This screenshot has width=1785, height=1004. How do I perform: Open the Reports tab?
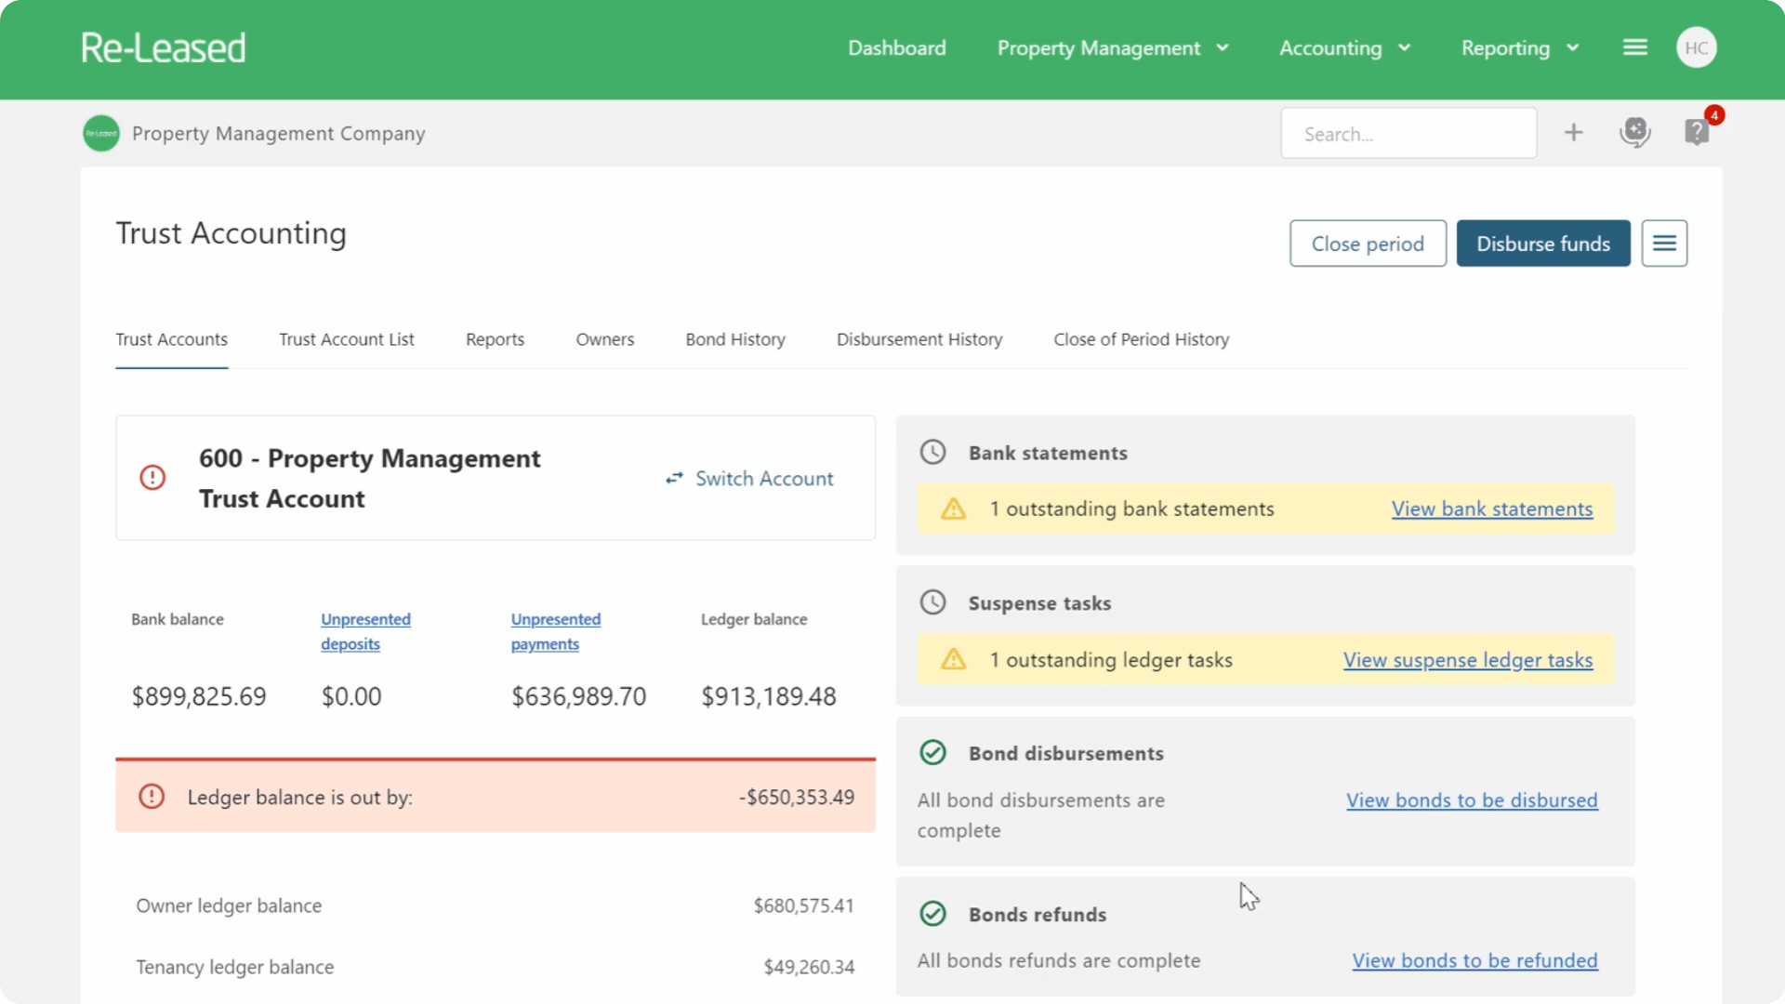coord(495,339)
